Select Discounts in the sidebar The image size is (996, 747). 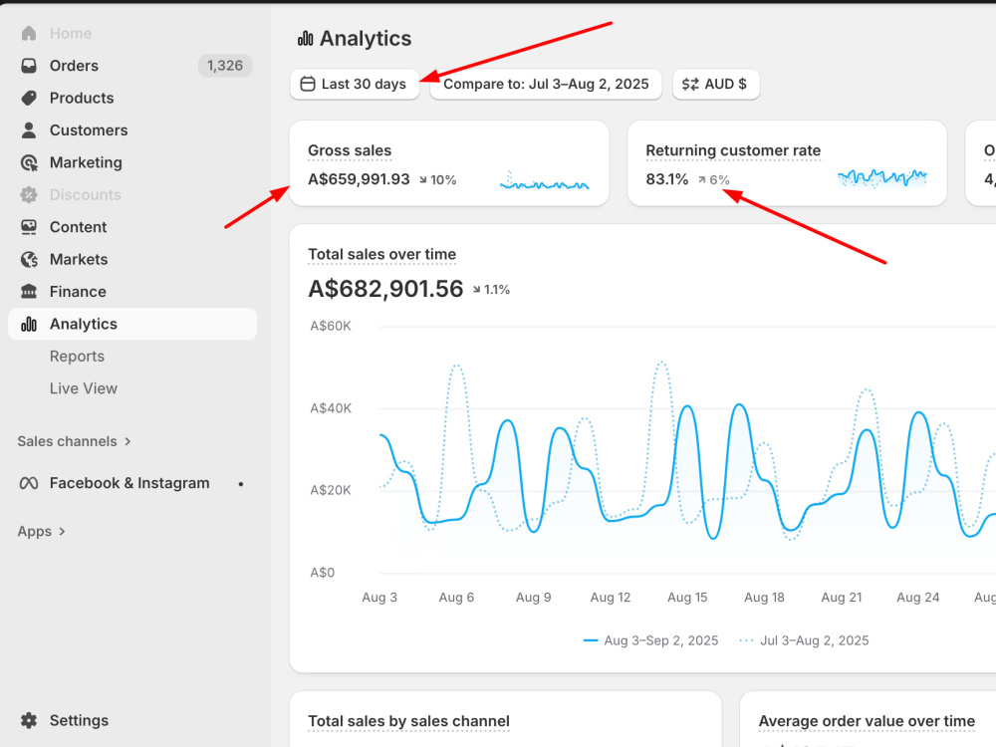(x=132, y=195)
